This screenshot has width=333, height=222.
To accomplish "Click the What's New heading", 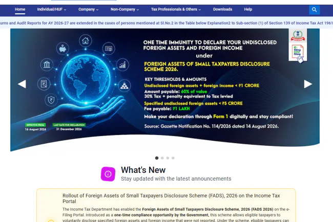I will (143, 170).
